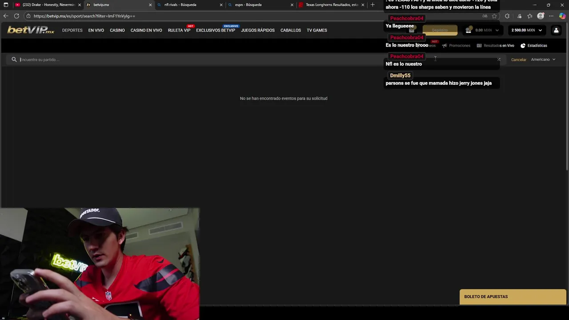Click the search magnifier icon in search bar
This screenshot has width=569, height=320.
coord(14,60)
